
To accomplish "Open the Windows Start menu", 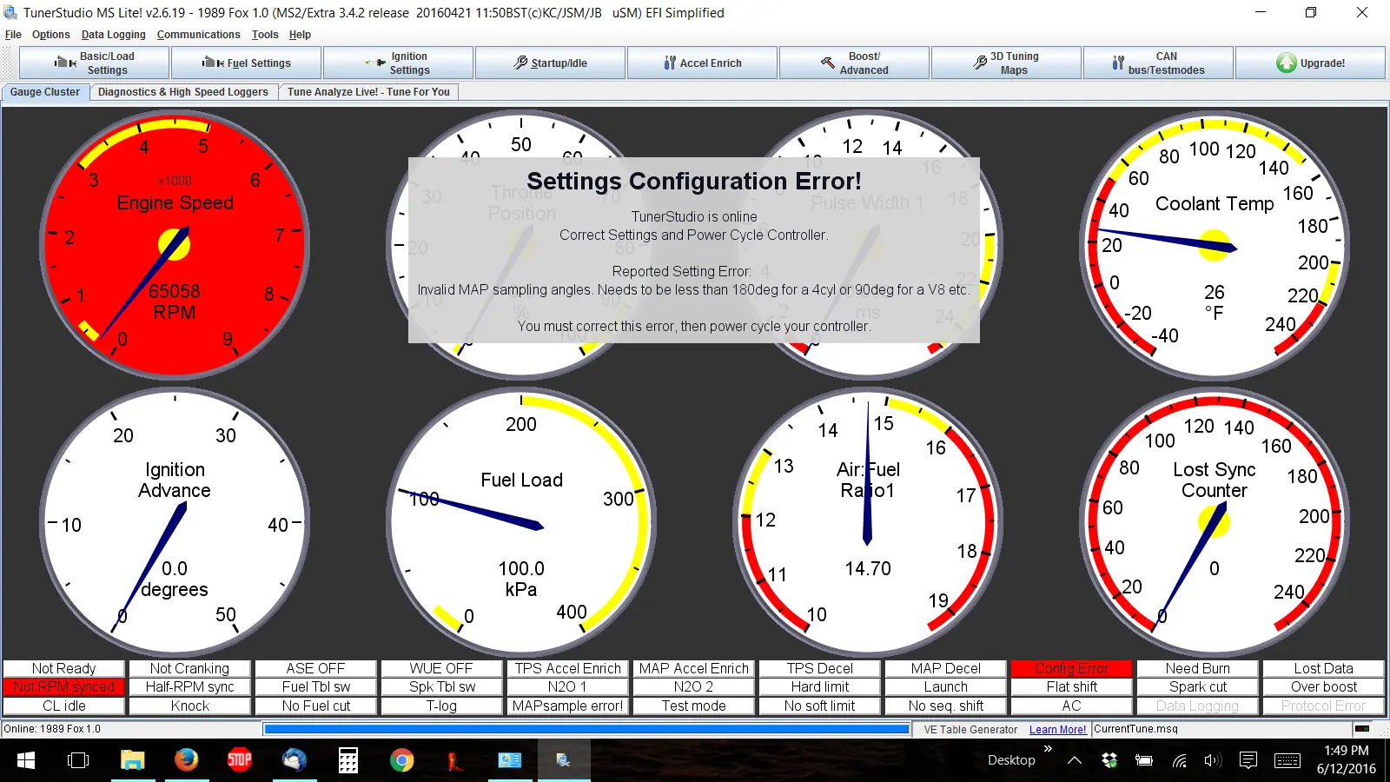I will point(26,760).
